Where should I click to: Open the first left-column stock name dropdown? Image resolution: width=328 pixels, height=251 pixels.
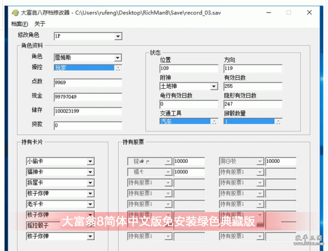click(168, 161)
